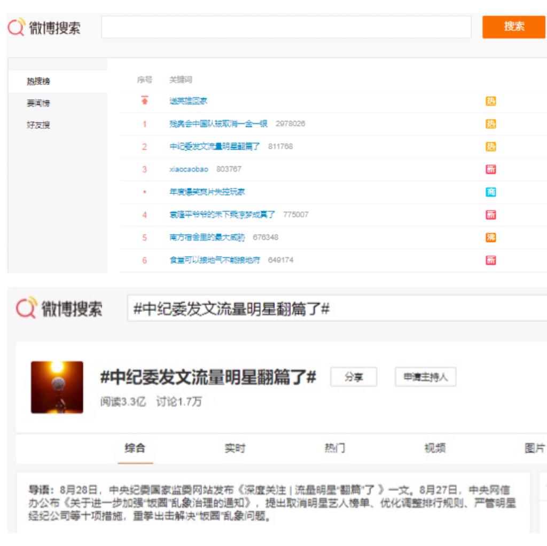Viewport: 547px width, 546px height.
Task: Click the microphone topic cover thumbnail
Action: (x=57, y=387)
